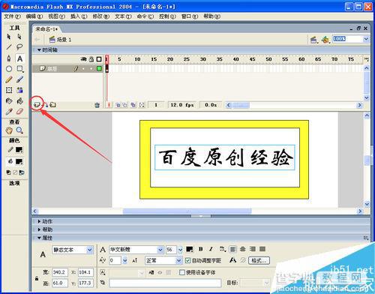
Task: Select the Line tool
Action: (x=9, y=47)
